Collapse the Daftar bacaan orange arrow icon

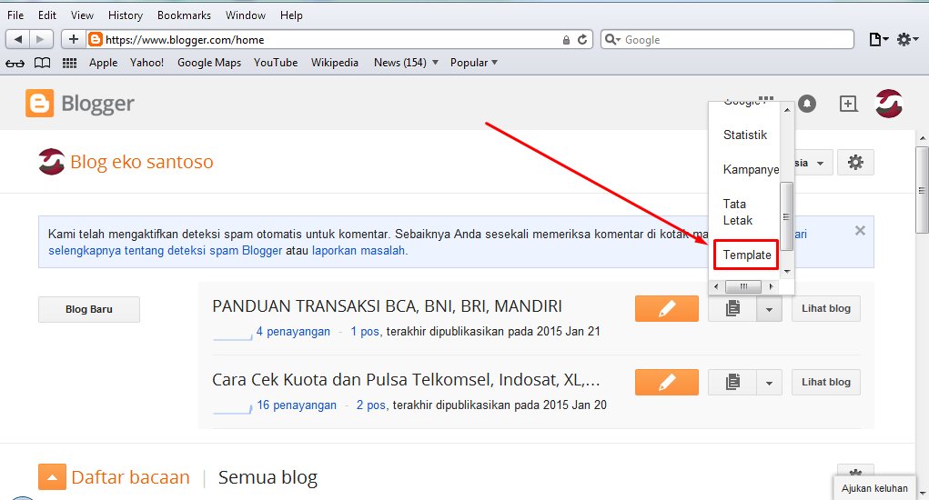[x=52, y=477]
